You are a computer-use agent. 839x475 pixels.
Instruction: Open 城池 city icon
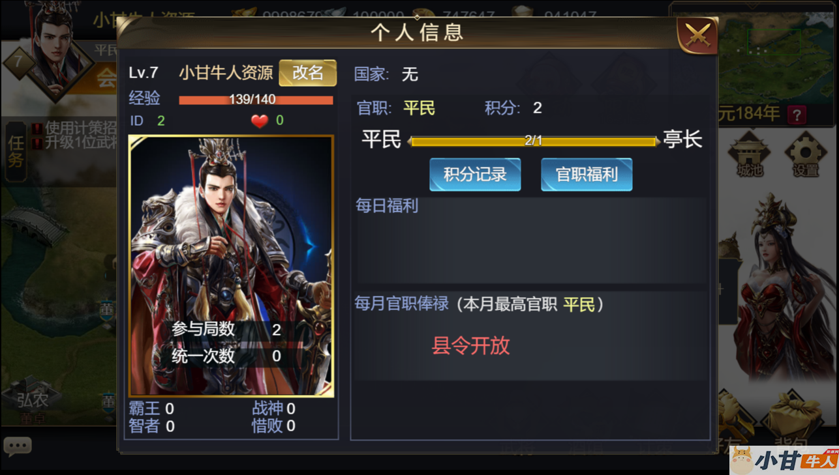coord(750,154)
